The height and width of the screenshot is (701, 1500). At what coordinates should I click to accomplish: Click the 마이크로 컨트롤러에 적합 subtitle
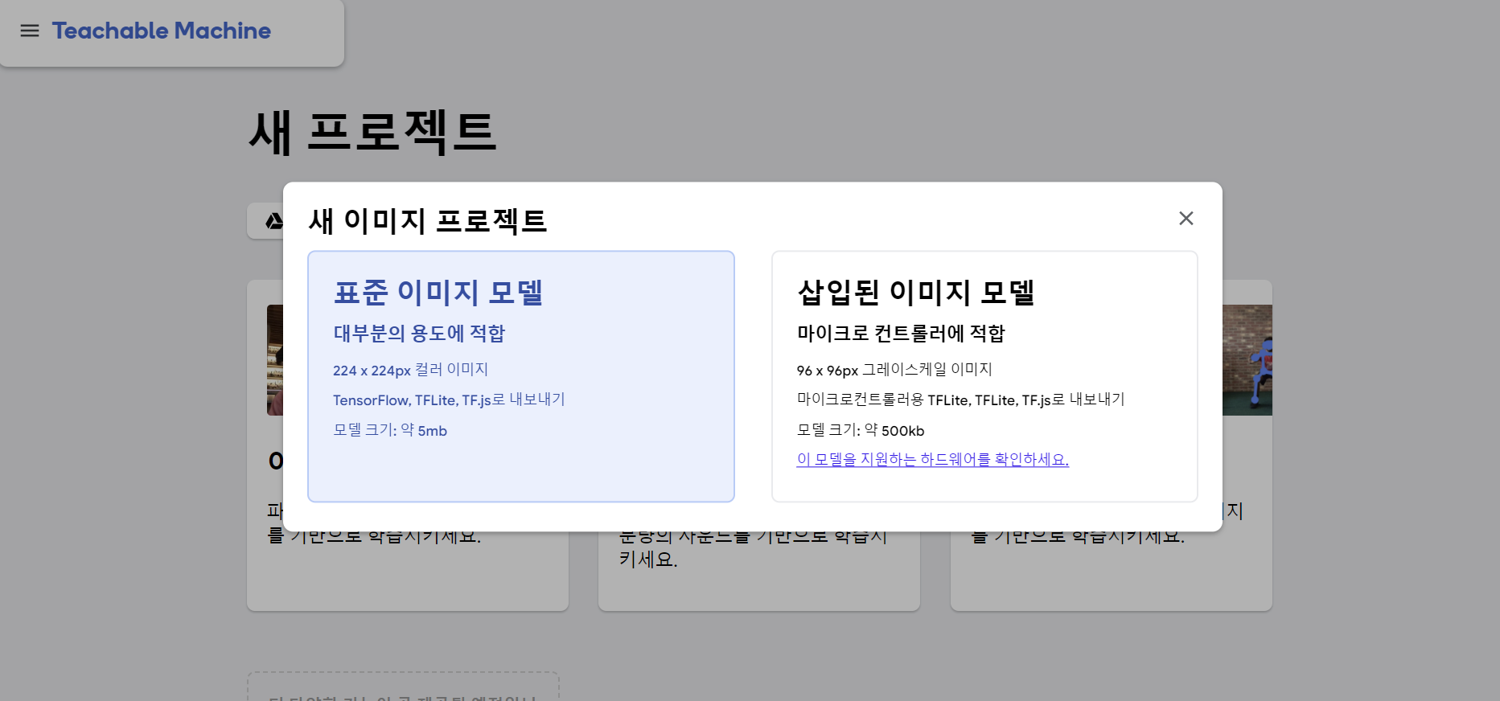[x=901, y=333]
